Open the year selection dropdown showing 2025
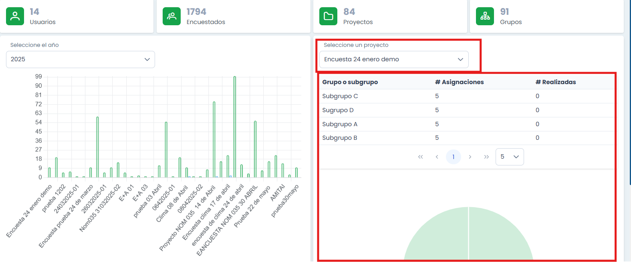The width and height of the screenshot is (631, 262). 80,59
